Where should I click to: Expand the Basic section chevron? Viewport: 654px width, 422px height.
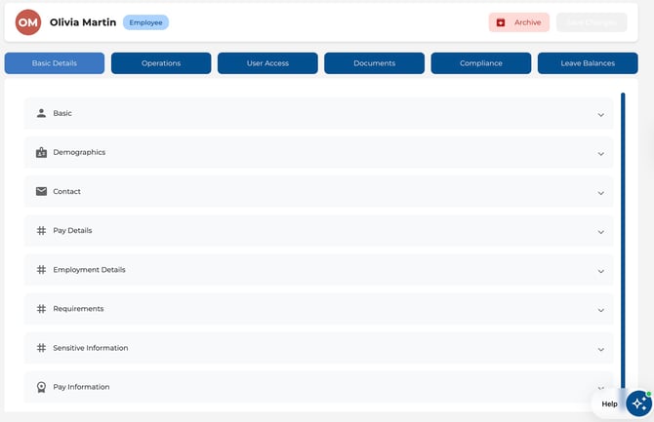pyautogui.click(x=600, y=115)
